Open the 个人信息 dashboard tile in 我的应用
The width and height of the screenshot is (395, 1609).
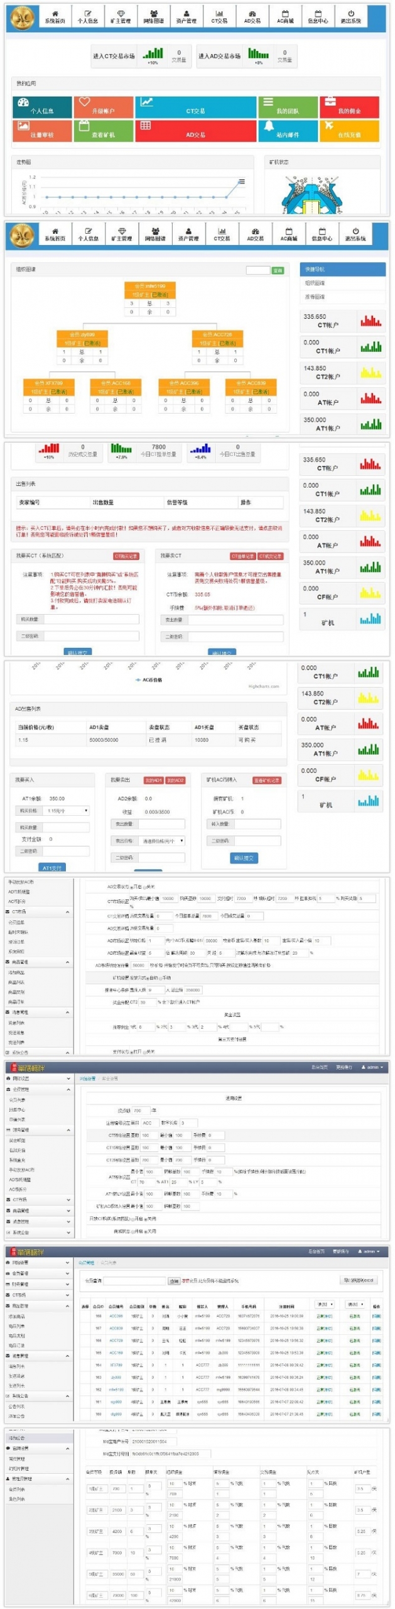click(41, 107)
